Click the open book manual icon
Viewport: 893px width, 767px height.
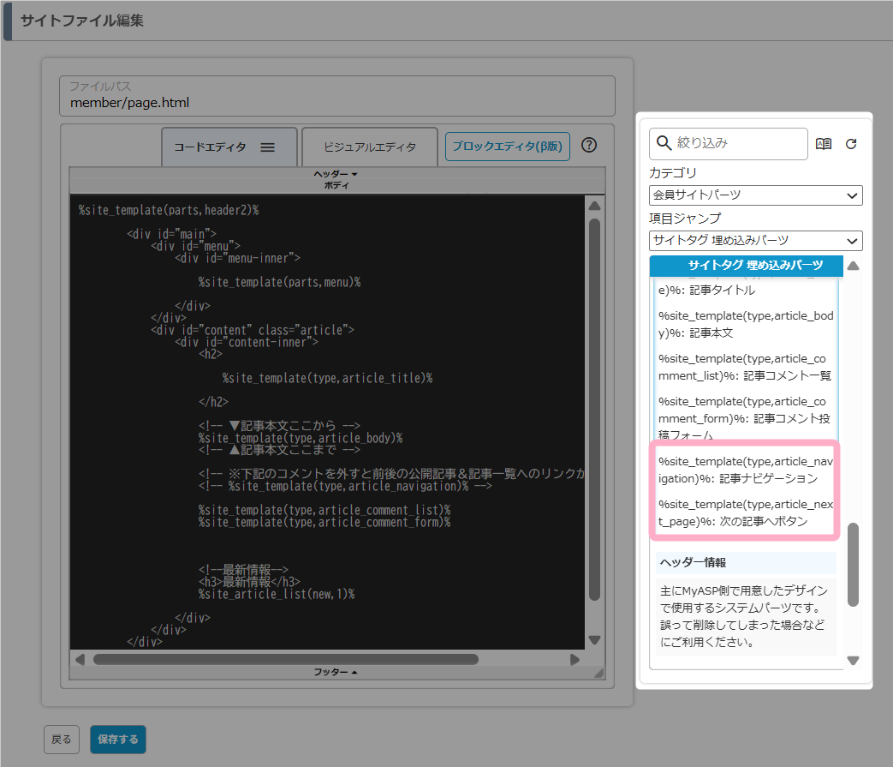tap(824, 144)
